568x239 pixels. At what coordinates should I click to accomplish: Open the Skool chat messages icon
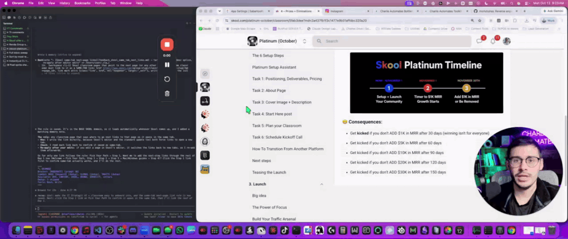(x=480, y=41)
